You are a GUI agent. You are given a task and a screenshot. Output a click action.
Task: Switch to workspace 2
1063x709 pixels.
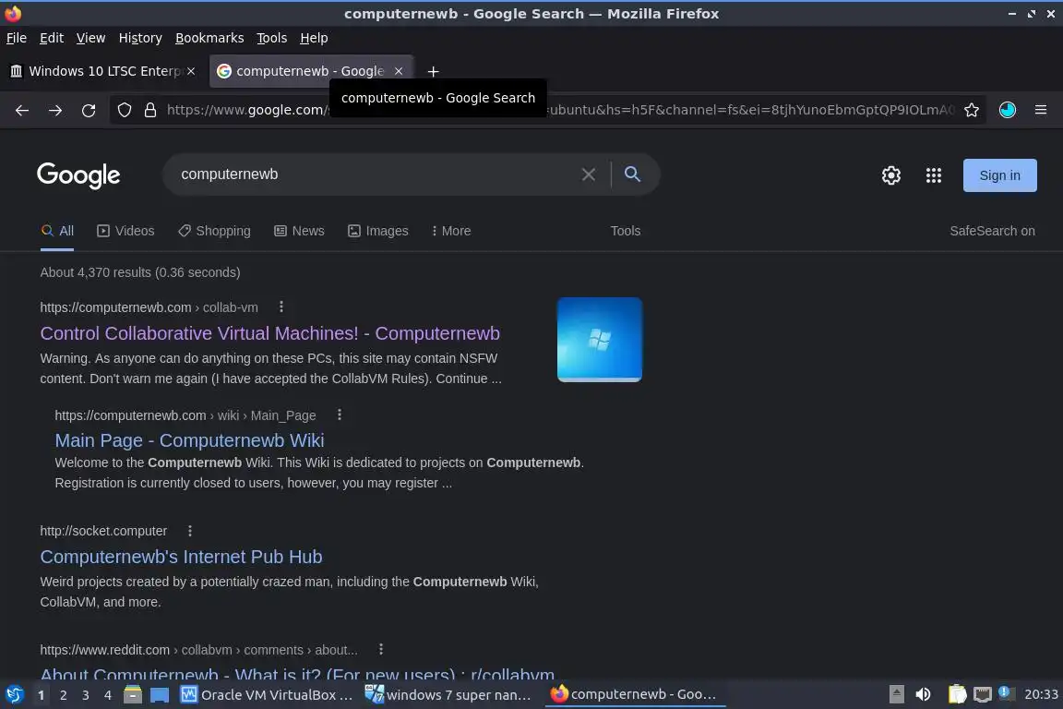(x=63, y=695)
